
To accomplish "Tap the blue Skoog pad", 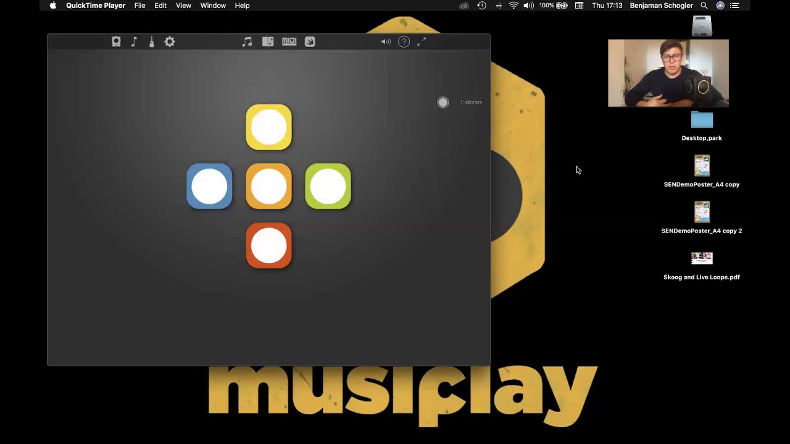I will (x=209, y=186).
